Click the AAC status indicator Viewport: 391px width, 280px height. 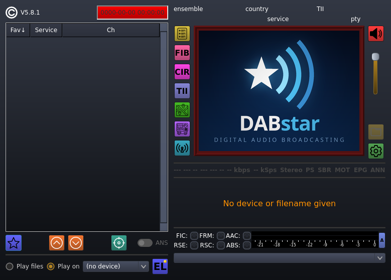click(247, 236)
